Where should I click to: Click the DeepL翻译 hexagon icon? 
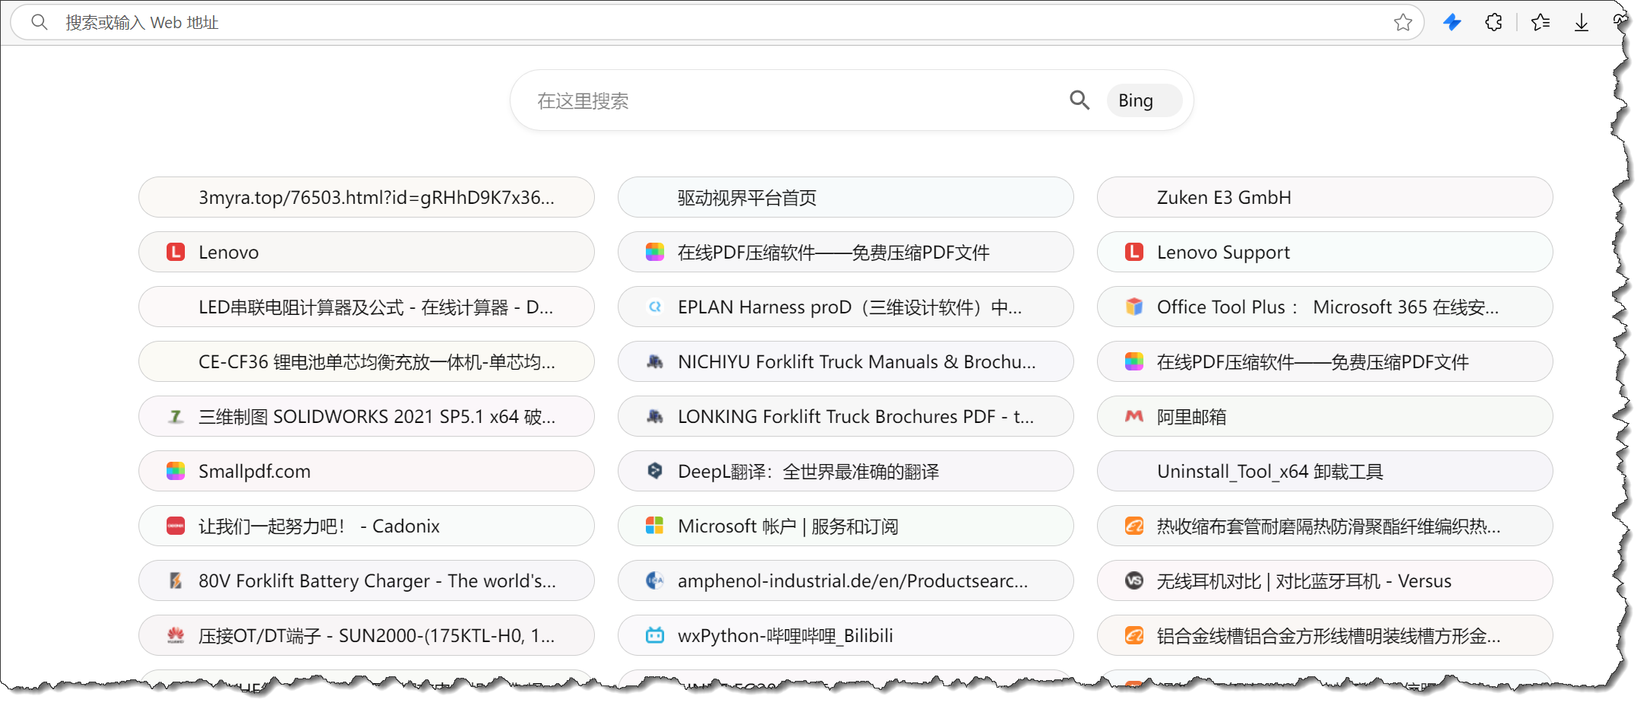coord(655,471)
